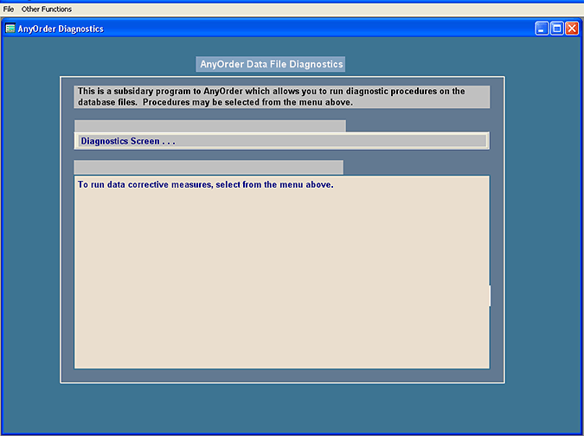The height and width of the screenshot is (436, 584).
Task: Click the gray bar above the output area
Action: 209,167
